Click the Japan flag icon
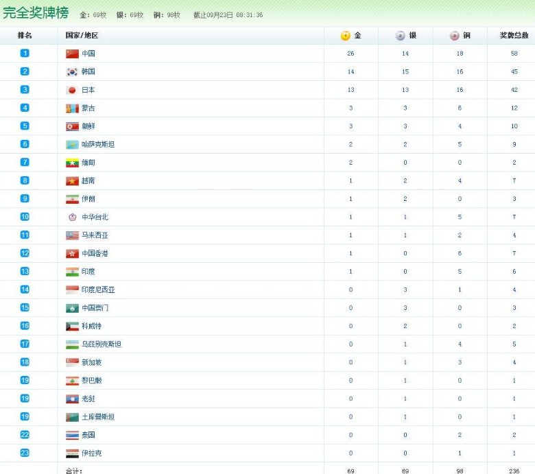Screen dimensions: 535x474 (x=72, y=90)
